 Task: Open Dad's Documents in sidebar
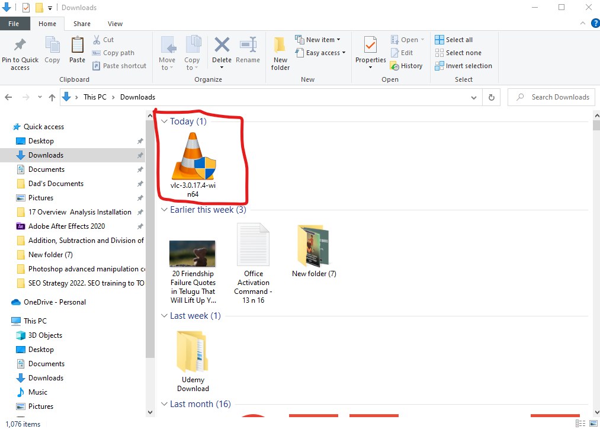click(x=56, y=184)
